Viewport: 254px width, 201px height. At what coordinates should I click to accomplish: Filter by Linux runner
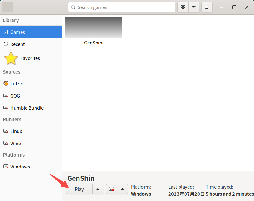(31, 131)
